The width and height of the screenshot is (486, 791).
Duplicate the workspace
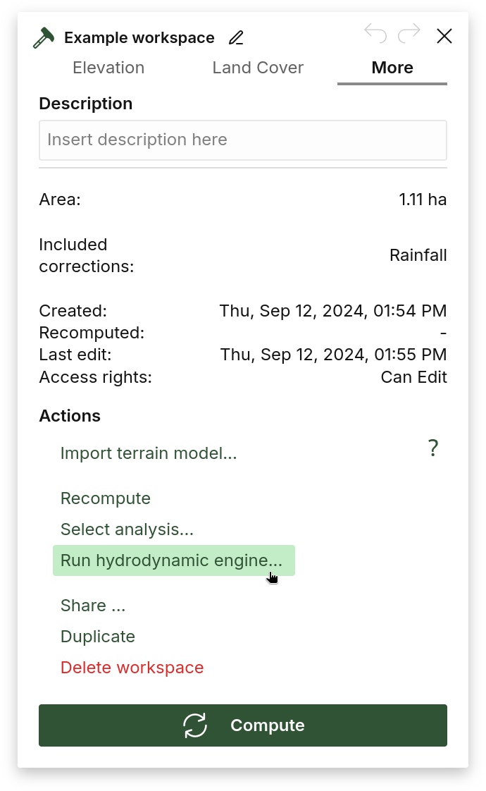point(98,637)
